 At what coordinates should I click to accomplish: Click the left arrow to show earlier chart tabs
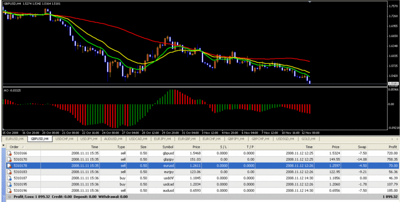[x=392, y=139]
